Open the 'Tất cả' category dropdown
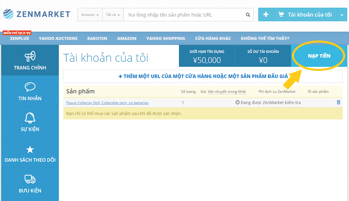Viewport: 349px width, 201px height. click(x=113, y=15)
